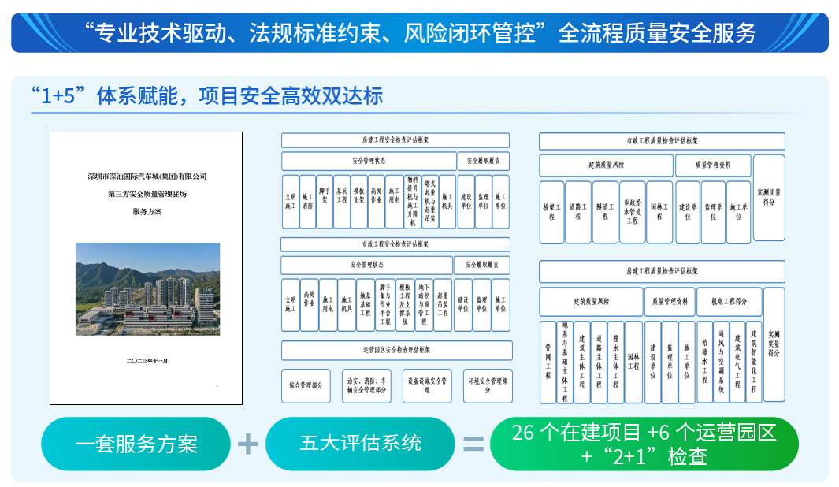Select the 一套服务方案 pill button
This screenshot has height=487, width=839.
136,444
